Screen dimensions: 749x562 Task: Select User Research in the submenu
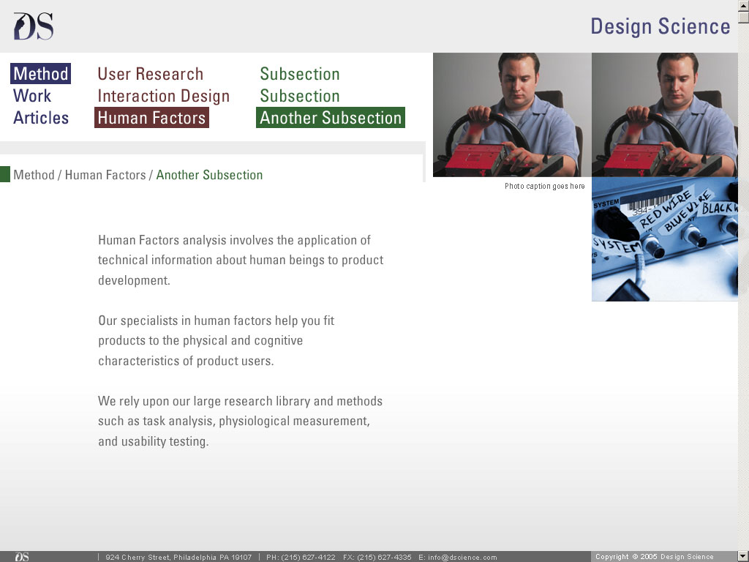150,74
